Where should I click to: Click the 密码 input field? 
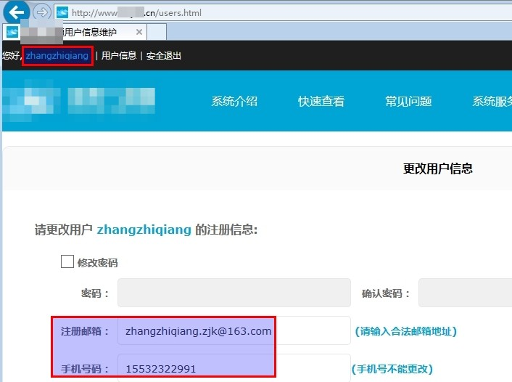[x=234, y=293]
